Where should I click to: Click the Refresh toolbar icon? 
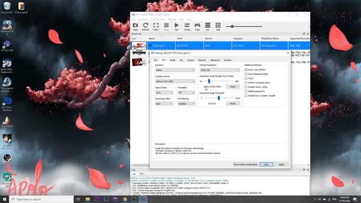(x=146, y=27)
